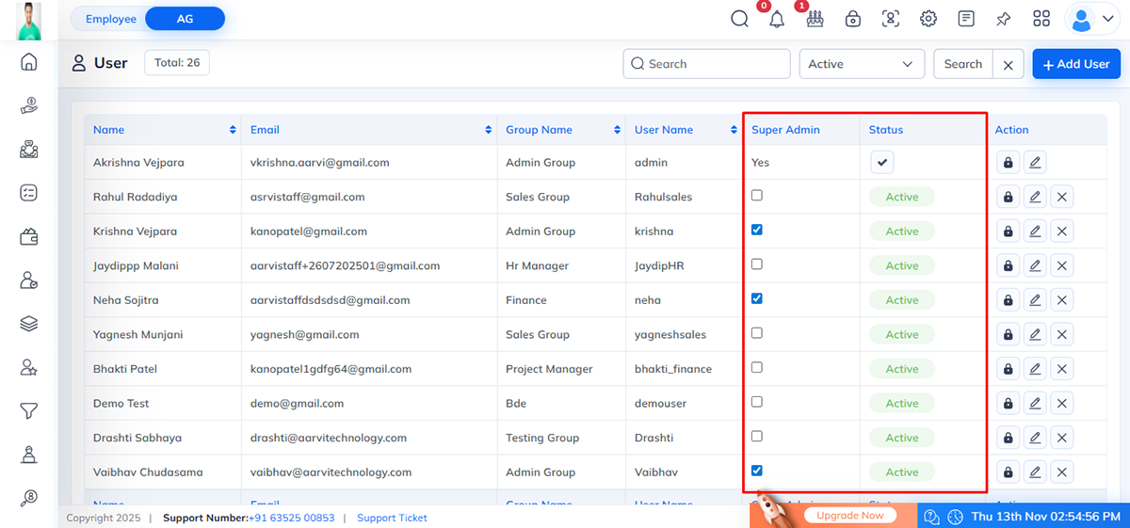Expand the user profile dropdown in header
Screen dimensions: 1130x528
tap(1092, 19)
